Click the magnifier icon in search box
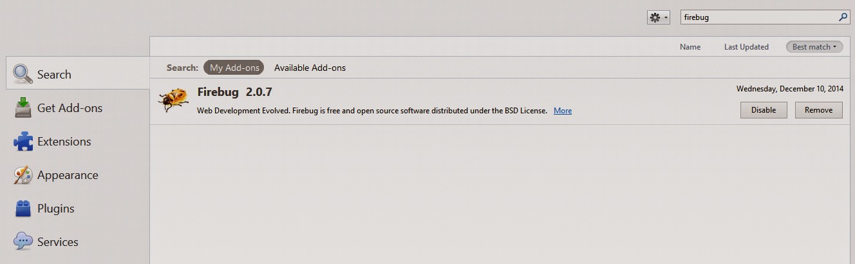The image size is (855, 264). (843, 17)
